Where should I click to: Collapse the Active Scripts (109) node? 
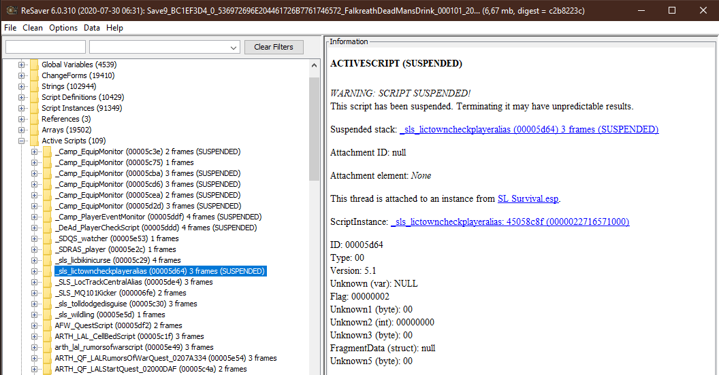coord(22,141)
